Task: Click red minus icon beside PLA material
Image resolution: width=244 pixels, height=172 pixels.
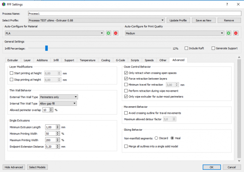Action: coord(115,33)
